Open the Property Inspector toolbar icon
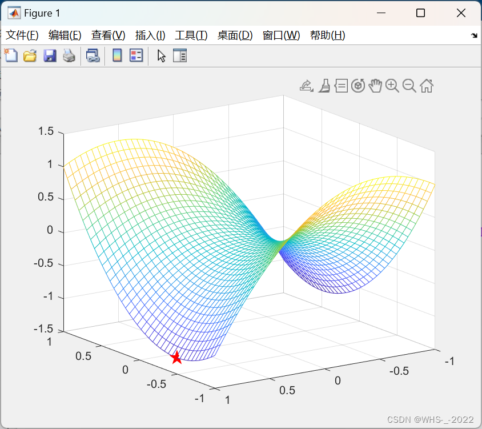Screen dimensions: 482x429 pyautogui.click(x=180, y=55)
